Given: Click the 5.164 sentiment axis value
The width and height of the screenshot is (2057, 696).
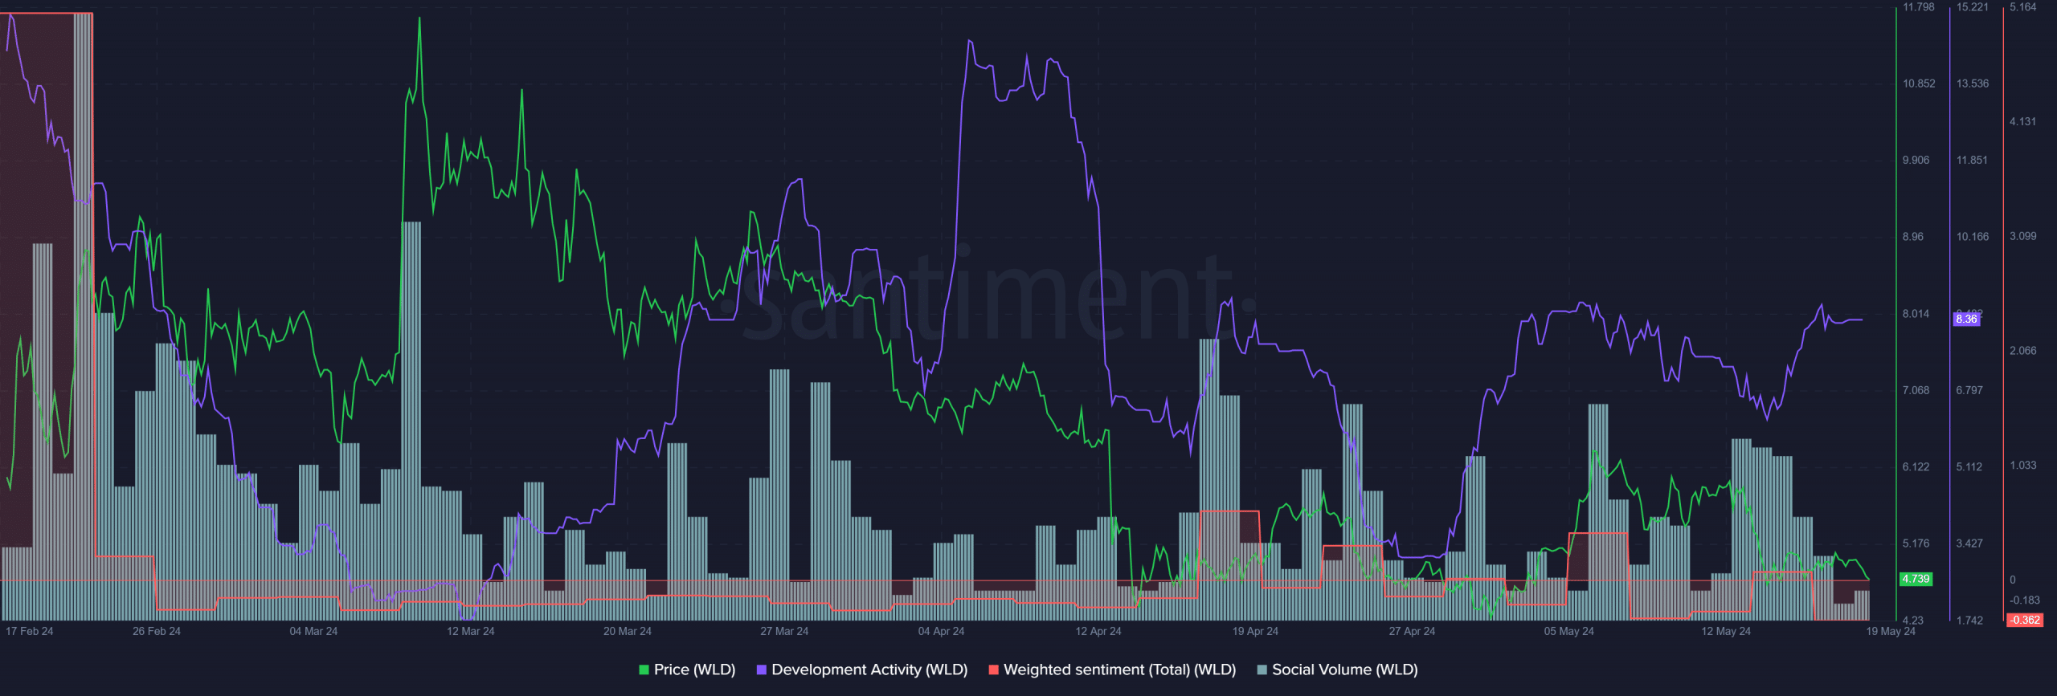Looking at the screenshot, I should click(x=2023, y=7).
